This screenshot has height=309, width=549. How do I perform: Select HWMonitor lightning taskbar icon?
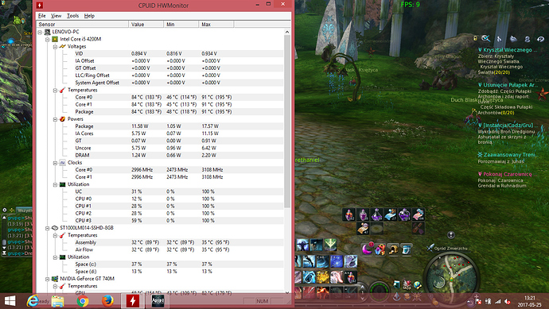click(132, 300)
